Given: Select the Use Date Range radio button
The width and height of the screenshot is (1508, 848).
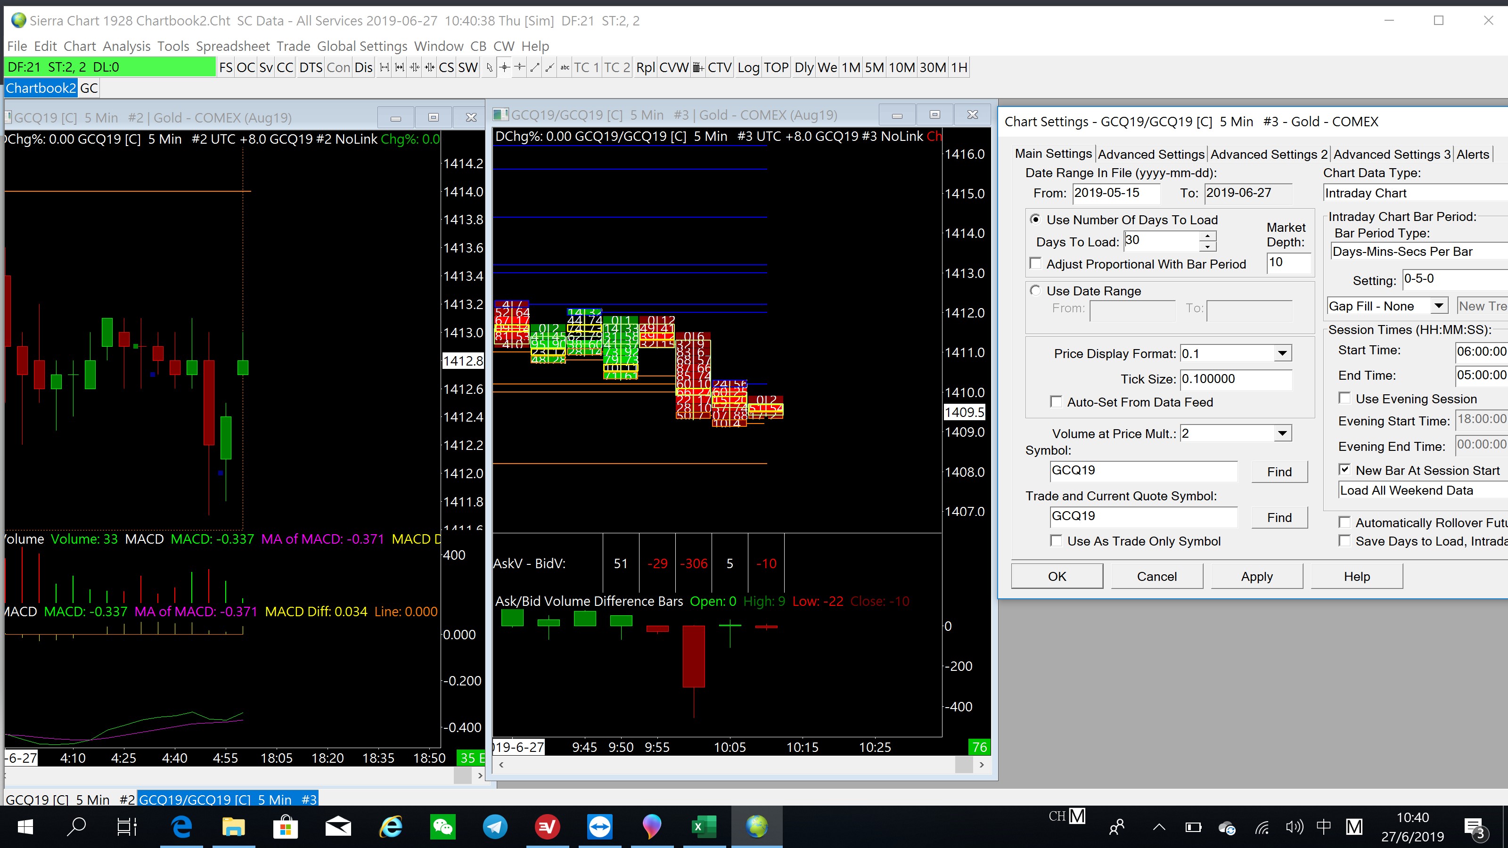Looking at the screenshot, I should click(x=1036, y=291).
